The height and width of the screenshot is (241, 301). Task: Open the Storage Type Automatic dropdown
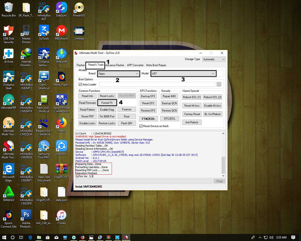tap(214, 59)
